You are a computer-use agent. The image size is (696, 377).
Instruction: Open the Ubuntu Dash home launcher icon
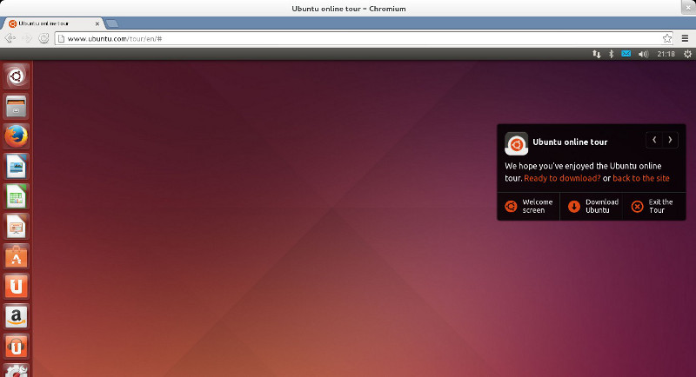17,76
